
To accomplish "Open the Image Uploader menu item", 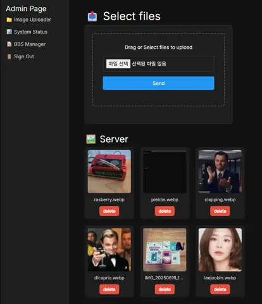I will click(28, 20).
